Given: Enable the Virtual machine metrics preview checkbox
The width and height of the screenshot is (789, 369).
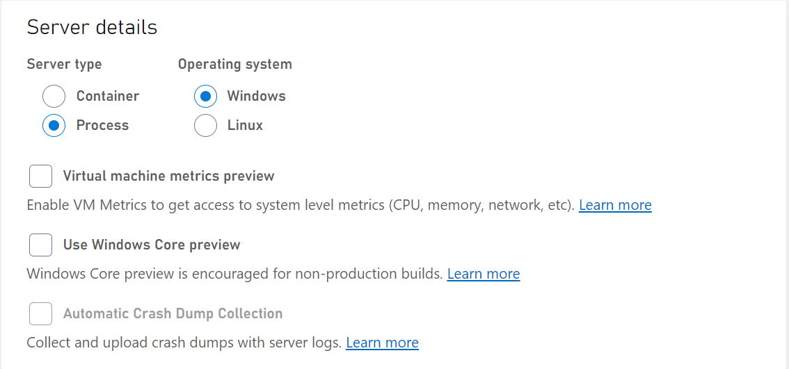Looking at the screenshot, I should pos(41,176).
